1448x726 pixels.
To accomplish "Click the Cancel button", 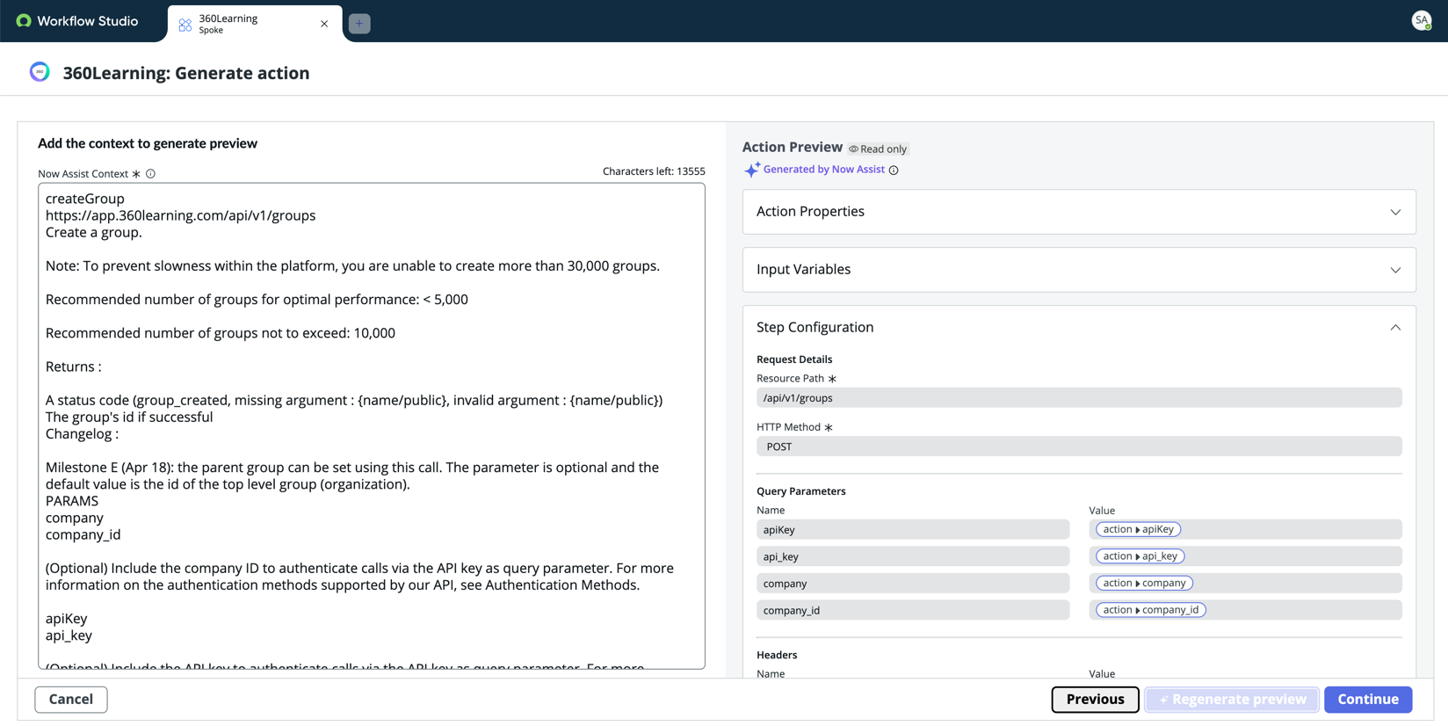I will point(71,700).
